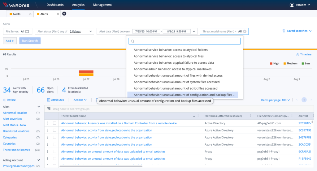The width and height of the screenshot is (317, 171).
Task: Click the threat model search input field
Action: pos(185,41)
